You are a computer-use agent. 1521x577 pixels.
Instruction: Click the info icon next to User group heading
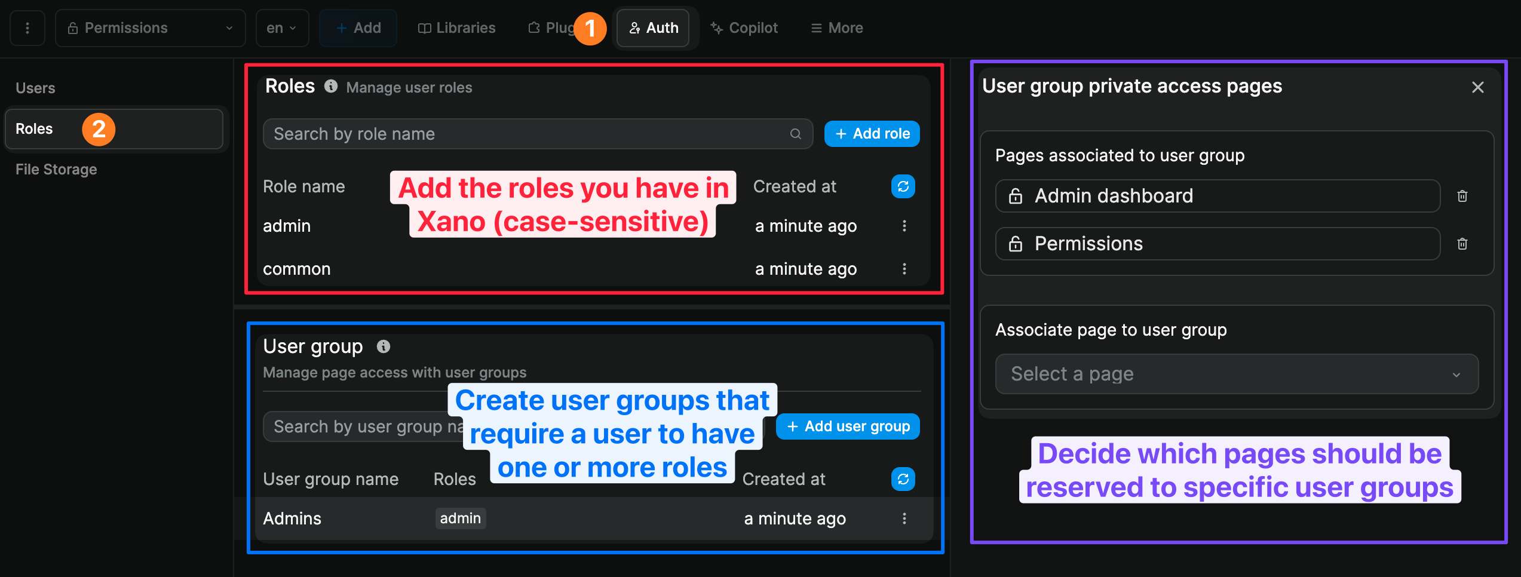click(x=384, y=346)
